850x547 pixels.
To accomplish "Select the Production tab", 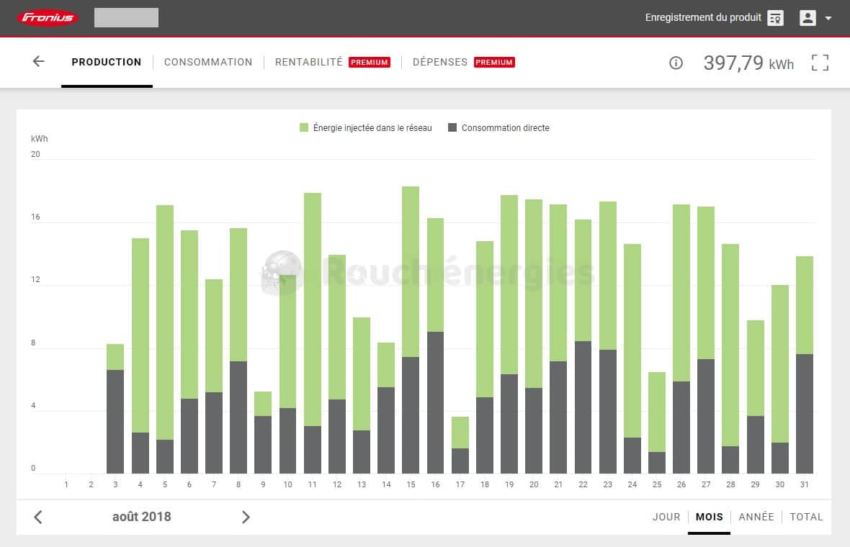I will click(x=107, y=63).
